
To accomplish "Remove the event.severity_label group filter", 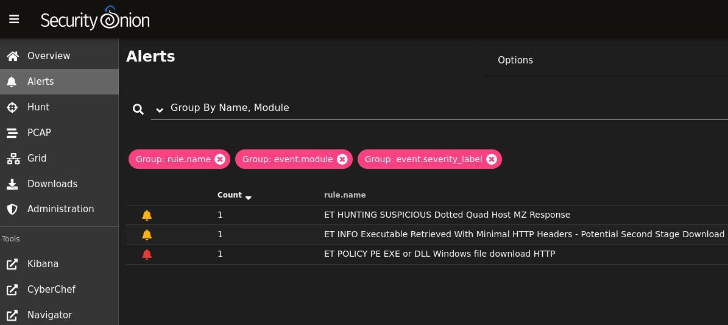I will point(492,160).
